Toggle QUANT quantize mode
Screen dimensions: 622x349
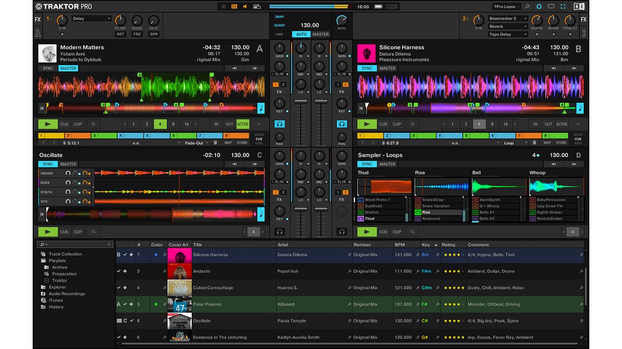pos(280,24)
